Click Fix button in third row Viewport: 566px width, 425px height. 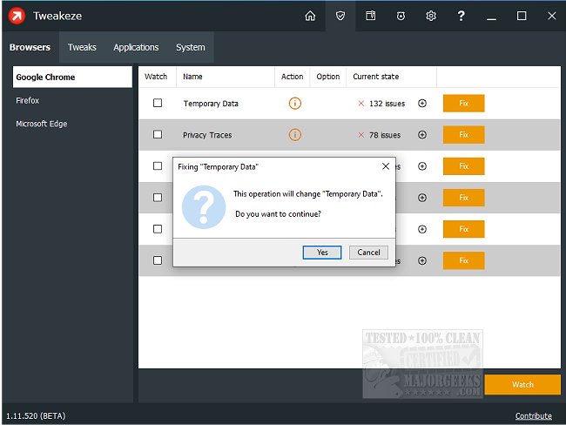pyautogui.click(x=463, y=166)
